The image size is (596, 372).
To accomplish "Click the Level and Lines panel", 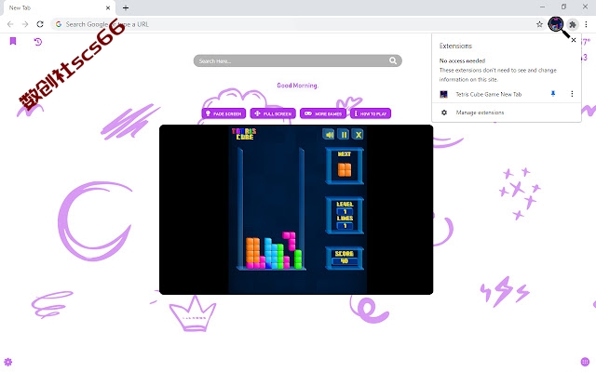I will (345, 215).
